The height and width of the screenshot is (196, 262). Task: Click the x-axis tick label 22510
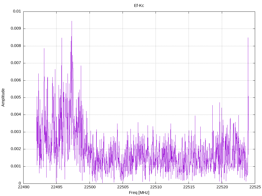[x=156, y=187]
